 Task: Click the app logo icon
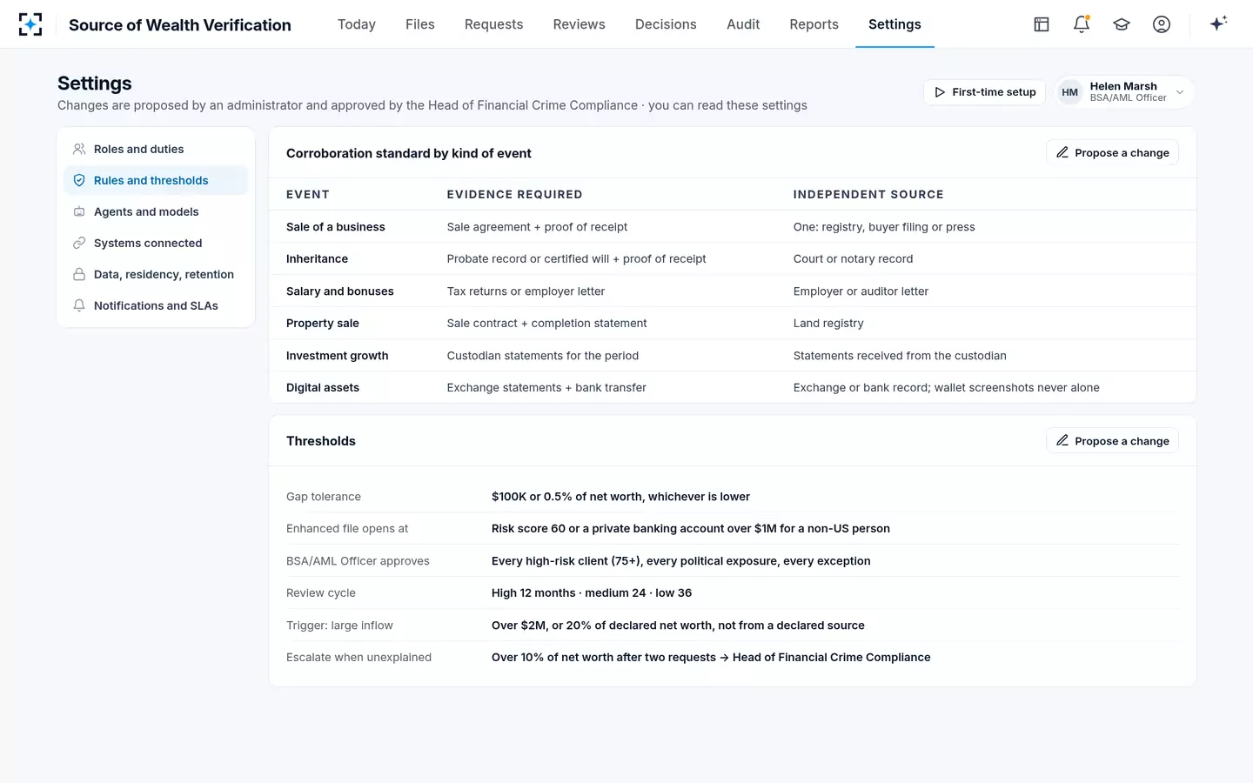pos(30,24)
